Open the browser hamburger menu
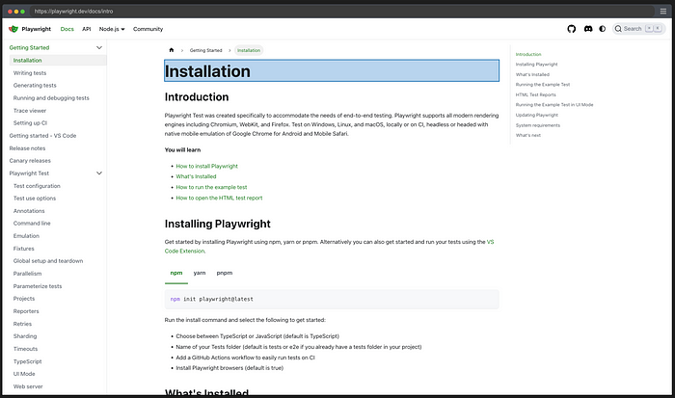Image resolution: width=675 pixels, height=398 pixels. point(663,12)
